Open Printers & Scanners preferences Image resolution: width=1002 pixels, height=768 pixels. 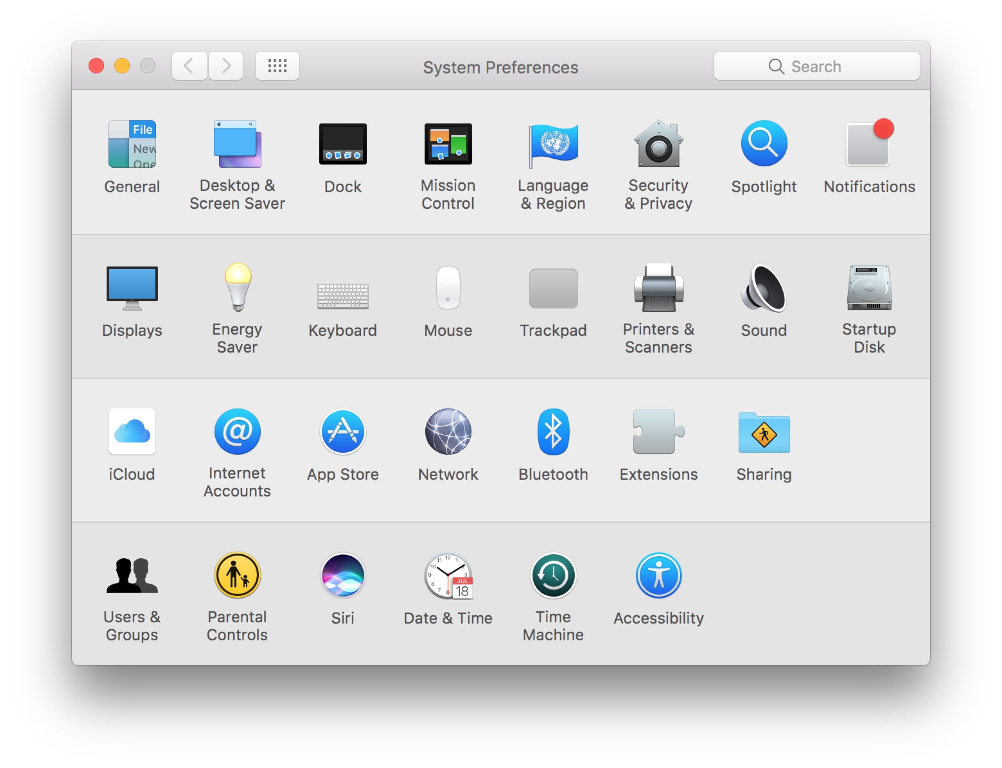pyautogui.click(x=658, y=288)
